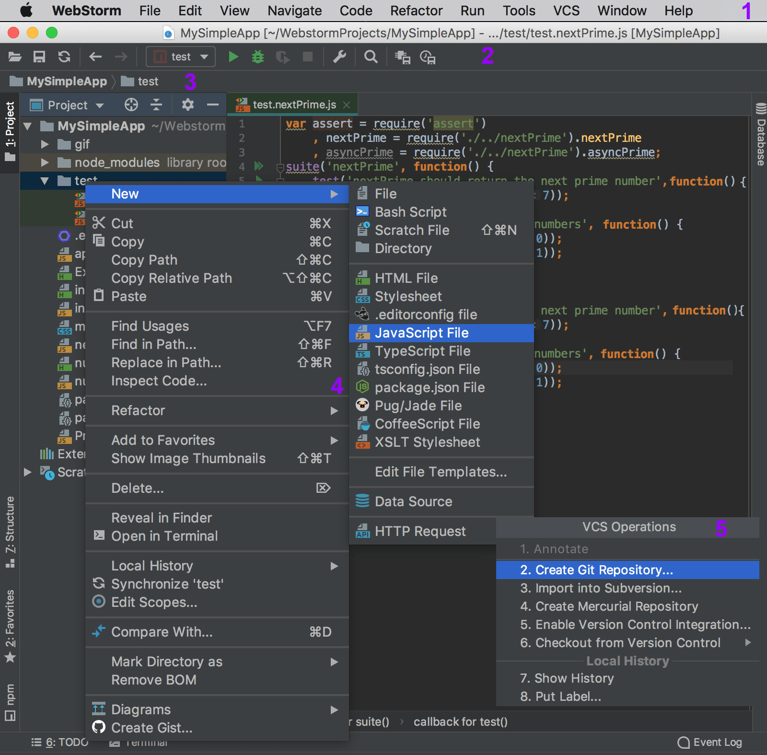Open the Refactor submenu in context menu

click(217, 411)
